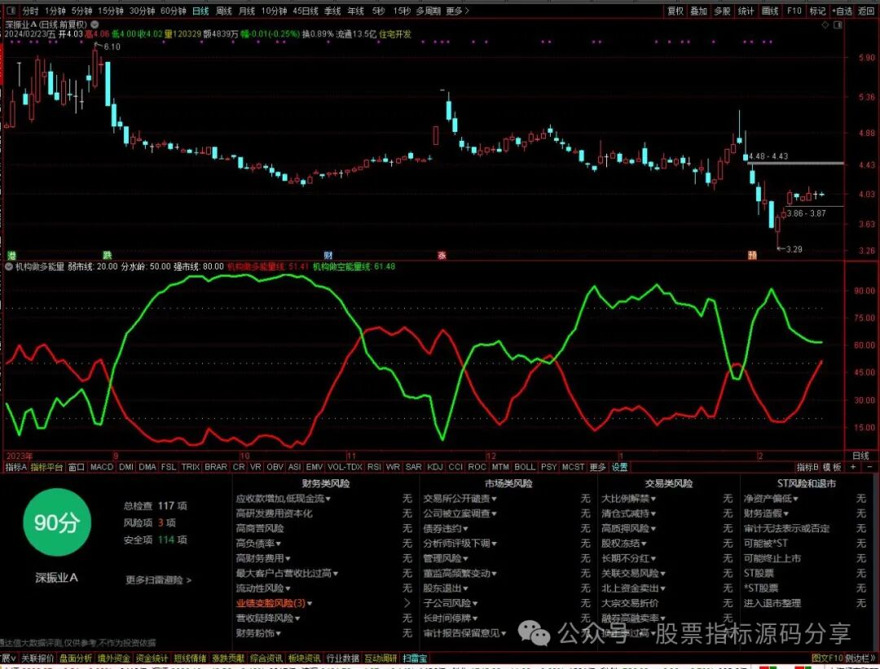Toggle the side panel icon beside the diamond
This screenshot has width=880, height=669.
coord(838,24)
